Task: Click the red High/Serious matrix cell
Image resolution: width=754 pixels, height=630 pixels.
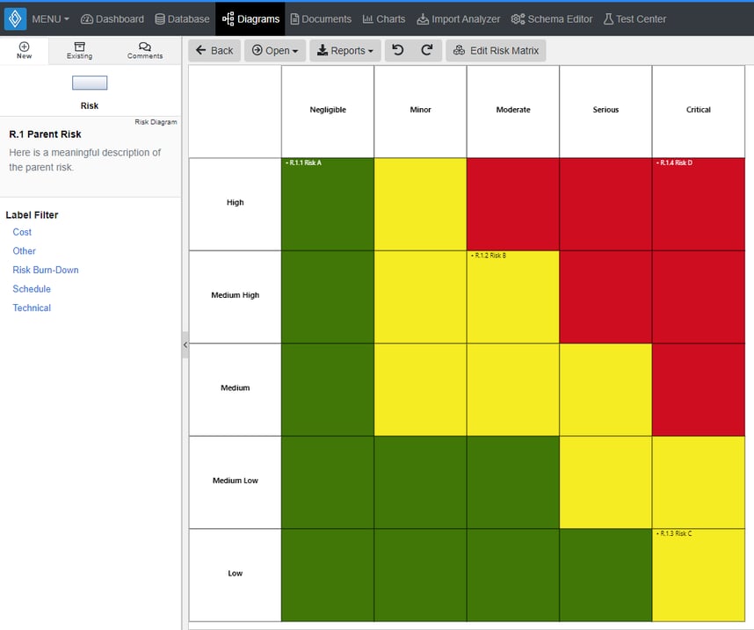Action: [605, 202]
